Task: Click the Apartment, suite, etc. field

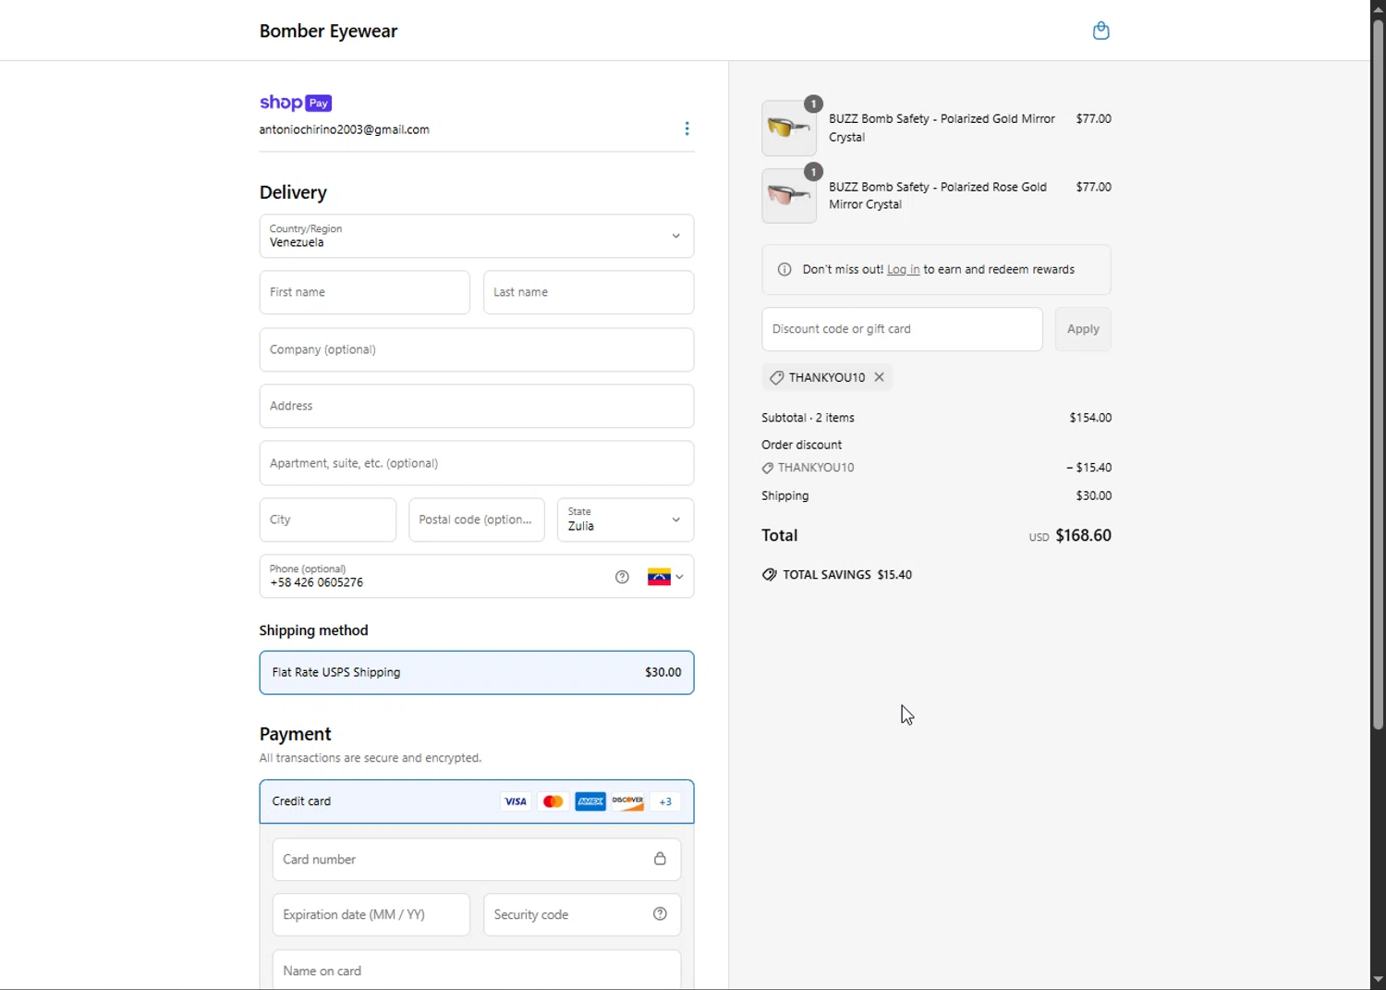Action: click(477, 463)
